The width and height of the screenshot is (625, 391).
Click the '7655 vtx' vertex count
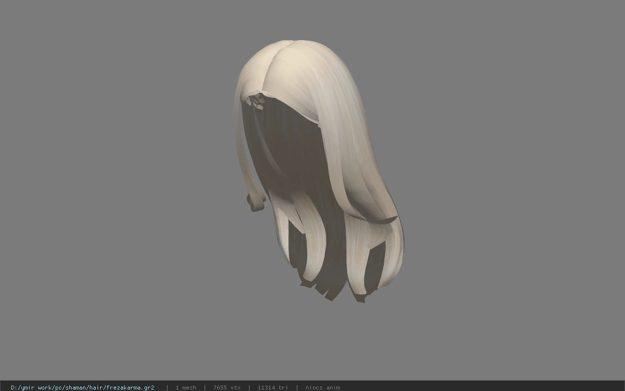click(x=227, y=388)
